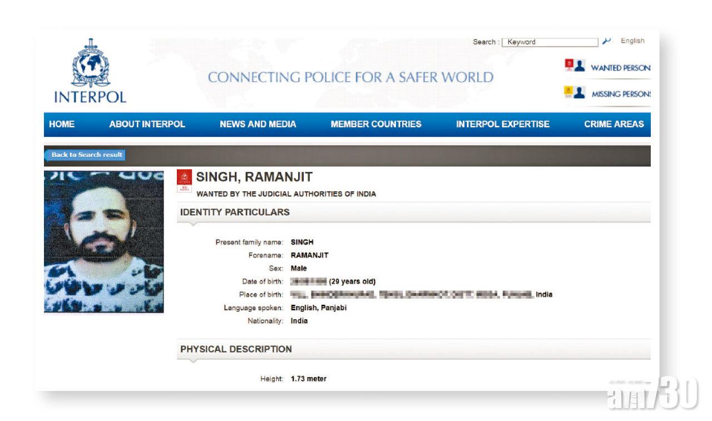The height and width of the screenshot is (421, 712).
Task: Open the MISSING PERSONS text link
Action: (x=620, y=94)
